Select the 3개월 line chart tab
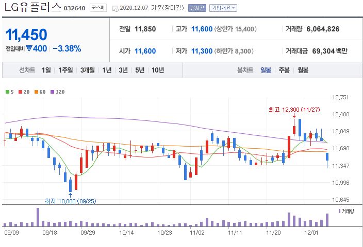The width and height of the screenshot is (363, 247). tap(88, 70)
